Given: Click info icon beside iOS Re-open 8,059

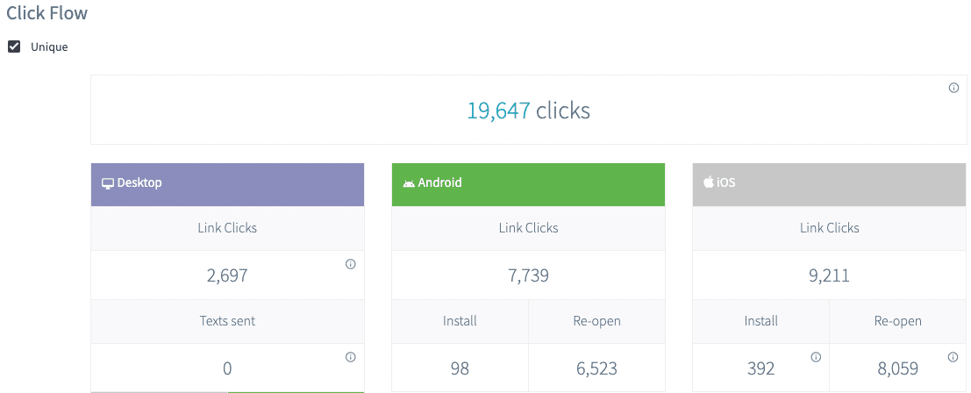Looking at the screenshot, I should click(x=953, y=357).
